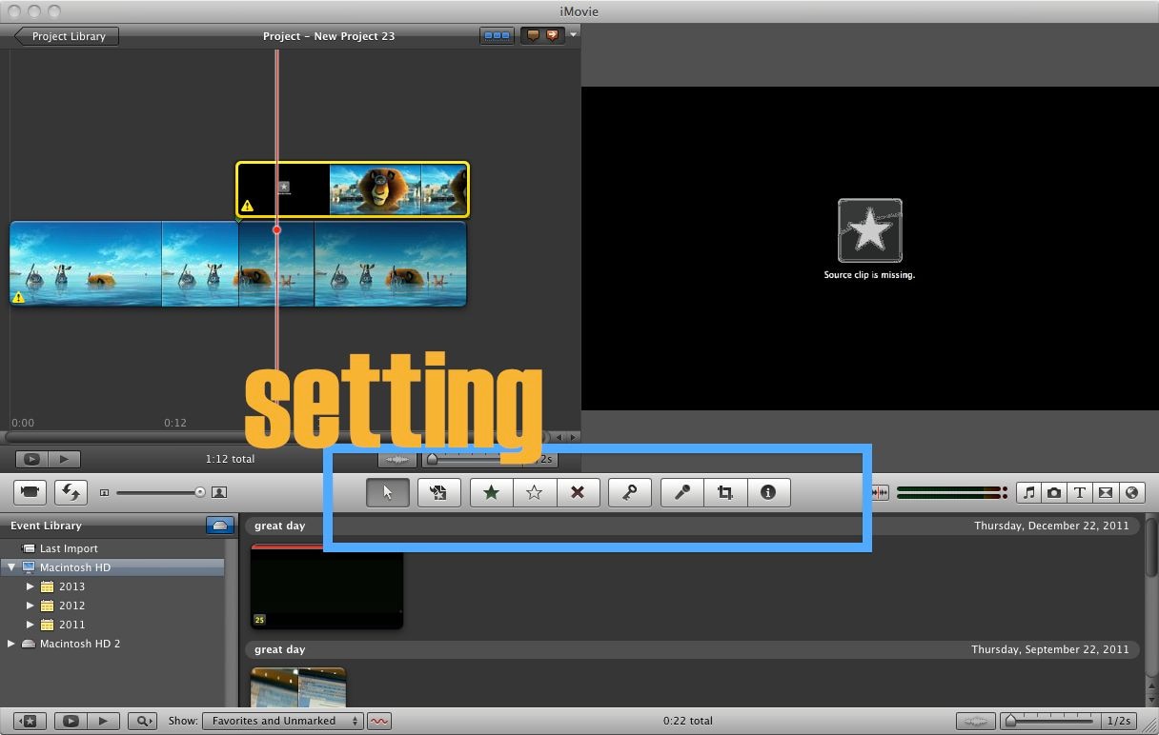Viewport: 1159px width, 735px height.
Task: Select the arrow pointer tool
Action: tap(388, 492)
